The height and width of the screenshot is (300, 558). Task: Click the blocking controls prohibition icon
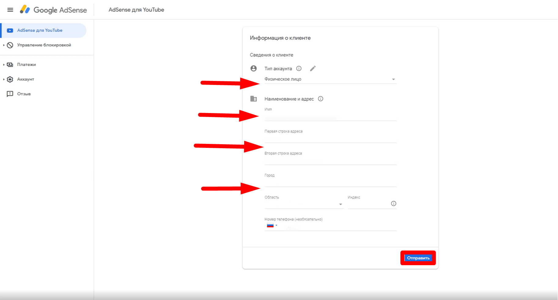pos(10,45)
